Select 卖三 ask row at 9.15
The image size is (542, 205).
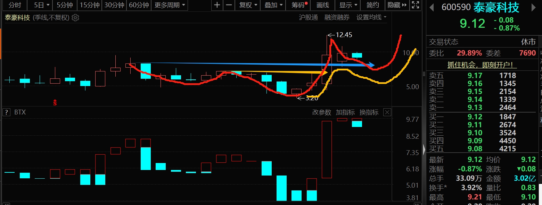point(483,91)
